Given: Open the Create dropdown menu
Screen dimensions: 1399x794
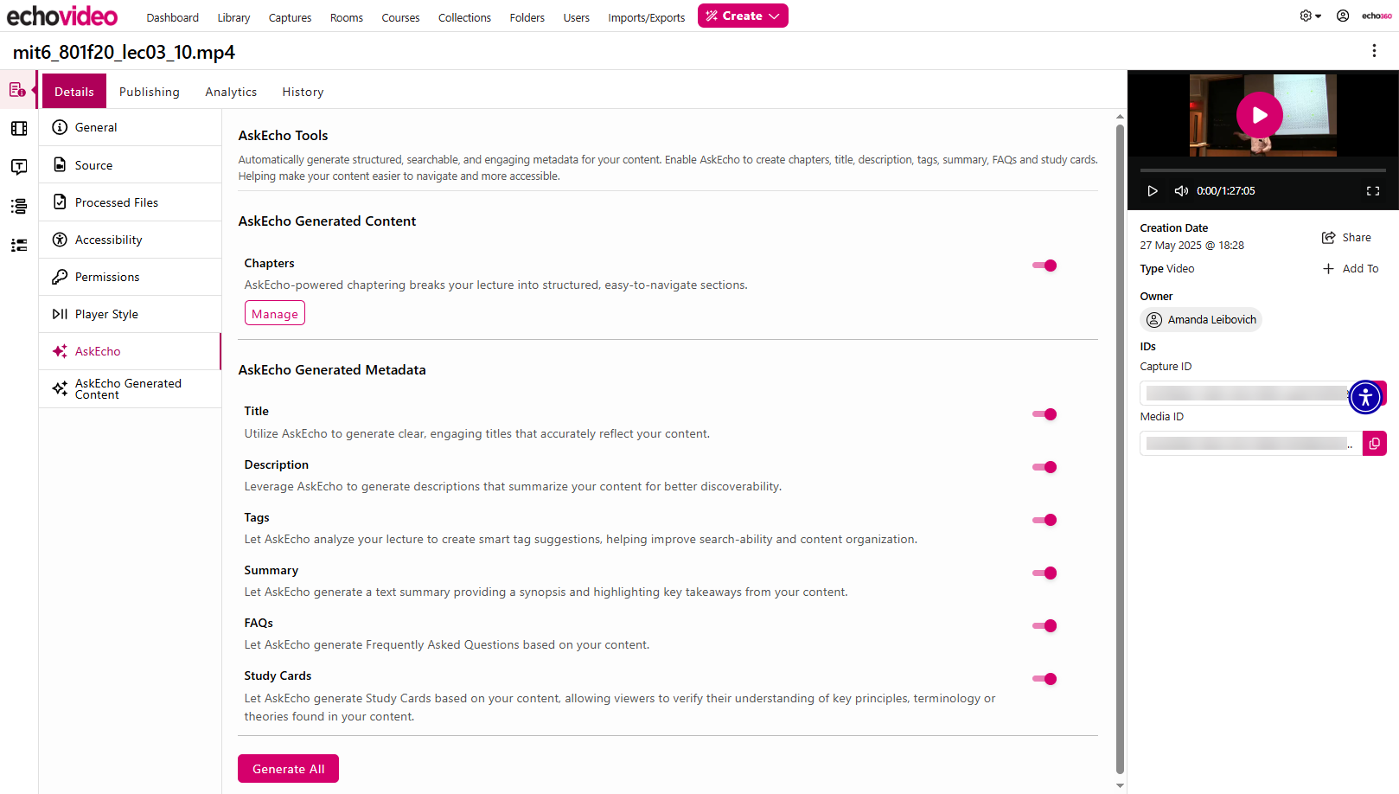Looking at the screenshot, I should (743, 16).
